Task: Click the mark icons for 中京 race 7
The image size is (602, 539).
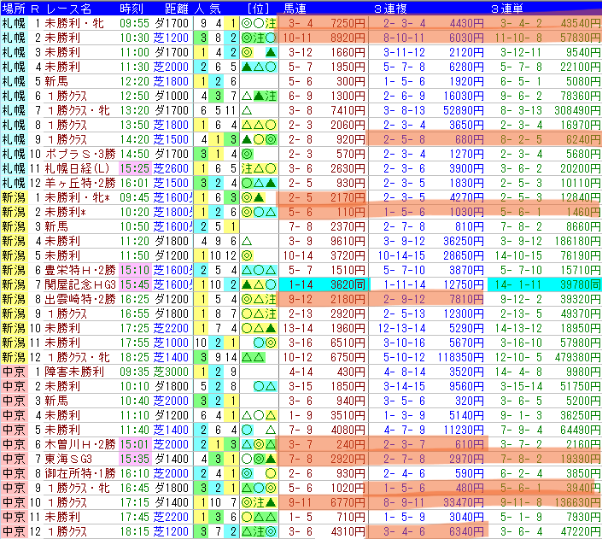Action: [x=259, y=459]
